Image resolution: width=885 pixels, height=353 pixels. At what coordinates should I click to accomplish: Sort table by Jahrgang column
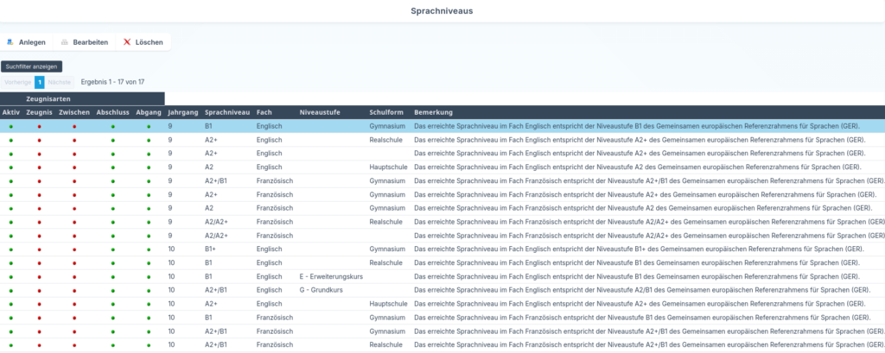pos(182,112)
